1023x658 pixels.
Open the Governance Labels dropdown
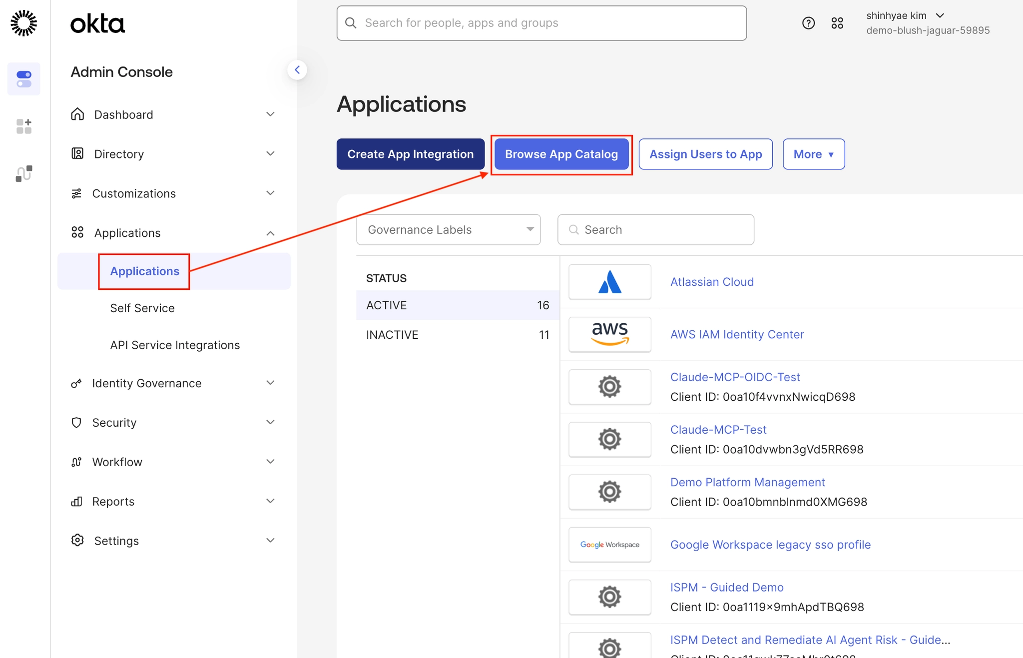coord(449,230)
